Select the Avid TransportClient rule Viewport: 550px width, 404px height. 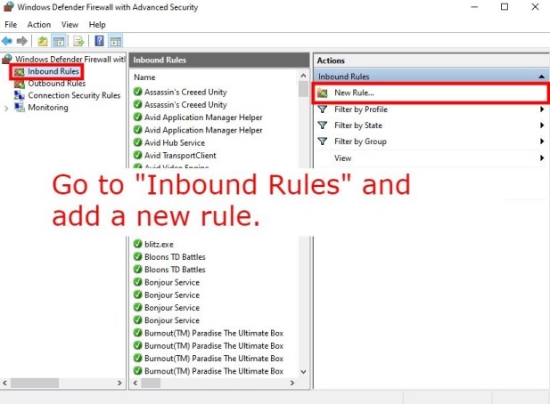tap(180, 155)
